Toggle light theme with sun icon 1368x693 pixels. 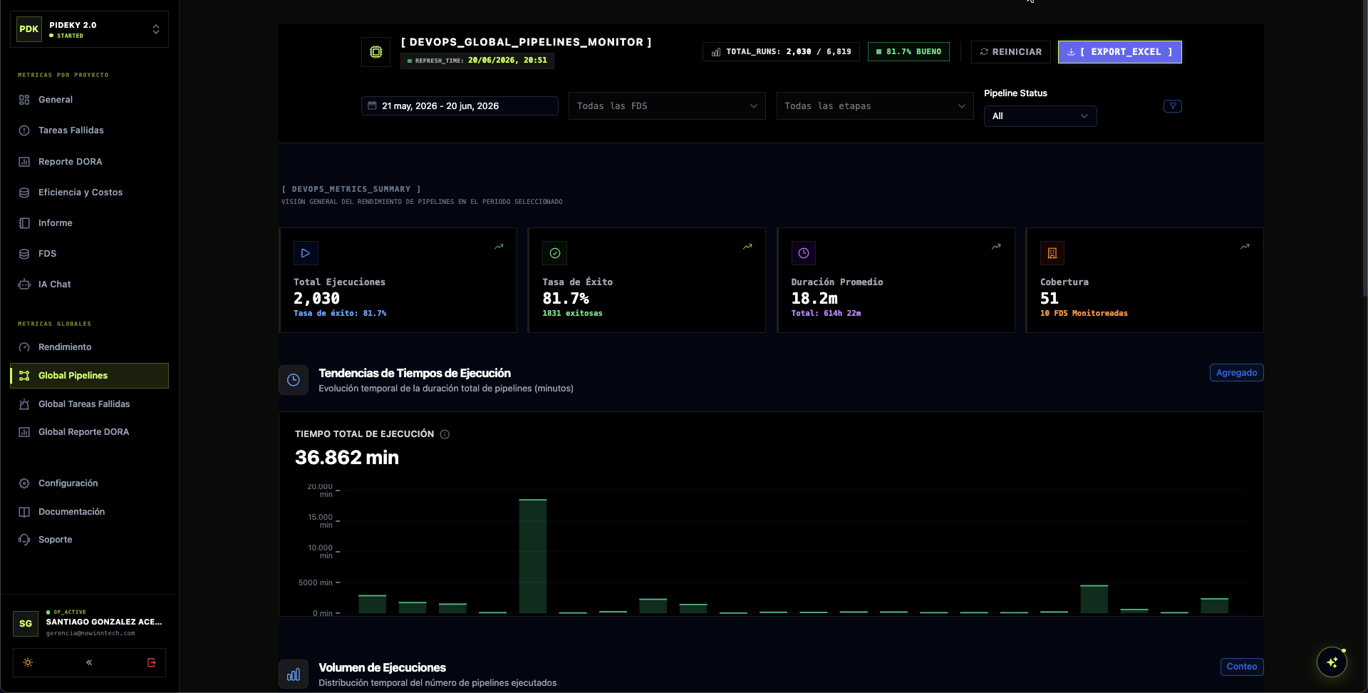click(28, 662)
